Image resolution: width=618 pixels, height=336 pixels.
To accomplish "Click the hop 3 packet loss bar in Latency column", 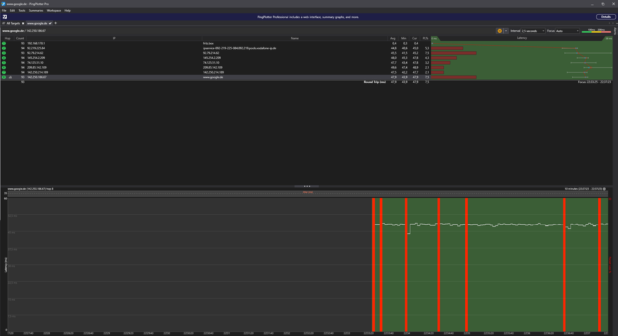I will coord(453,52).
